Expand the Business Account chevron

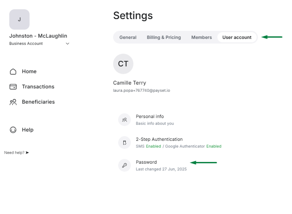tap(67, 44)
